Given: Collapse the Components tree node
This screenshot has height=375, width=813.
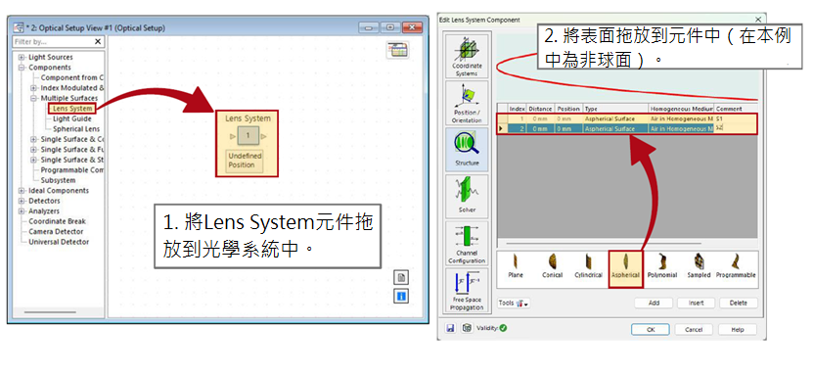Looking at the screenshot, I should point(22,68).
